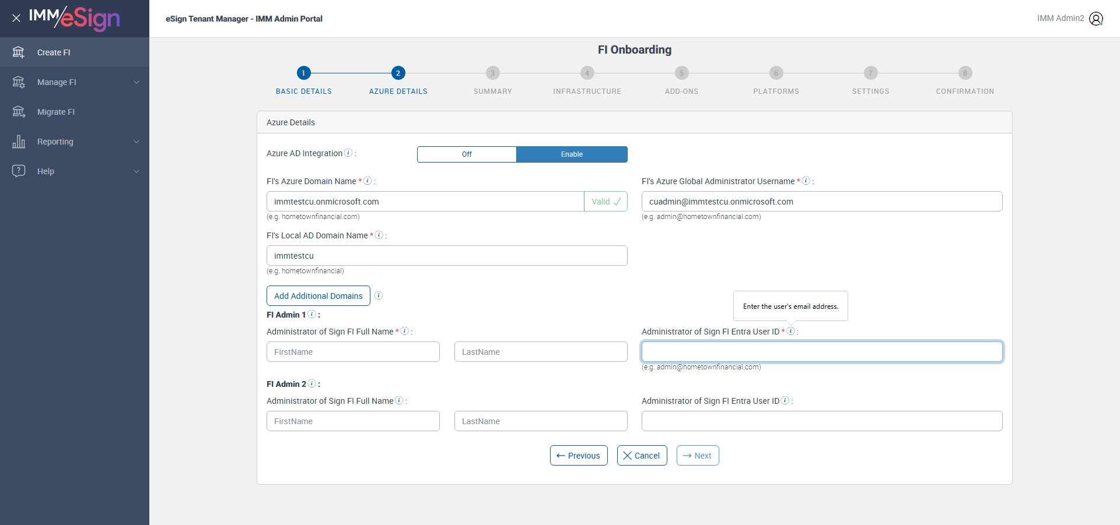This screenshot has width=1120, height=525.
Task: Close the sidebar with the X icon
Action: 16,18
